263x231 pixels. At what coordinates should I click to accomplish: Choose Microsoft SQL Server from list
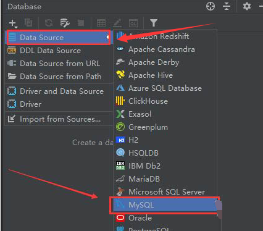click(165, 192)
